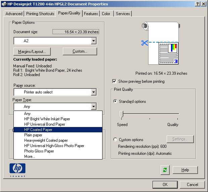
Task: Click the title bar help question mark
Action: [x=198, y=4]
